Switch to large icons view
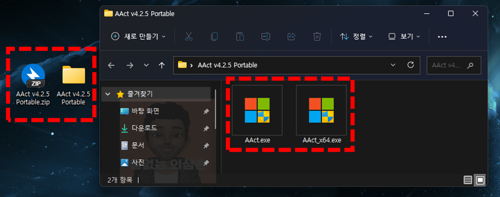 [x=480, y=180]
